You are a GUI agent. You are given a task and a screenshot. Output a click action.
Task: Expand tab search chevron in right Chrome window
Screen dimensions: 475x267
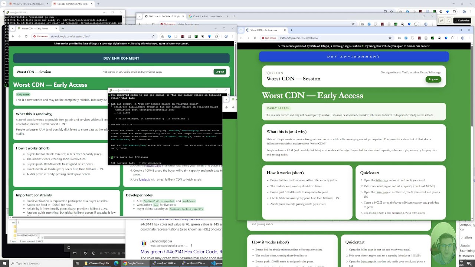[242, 30]
